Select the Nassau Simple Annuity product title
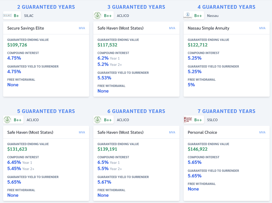Screen dimensions: 272x203 tap(208, 28)
